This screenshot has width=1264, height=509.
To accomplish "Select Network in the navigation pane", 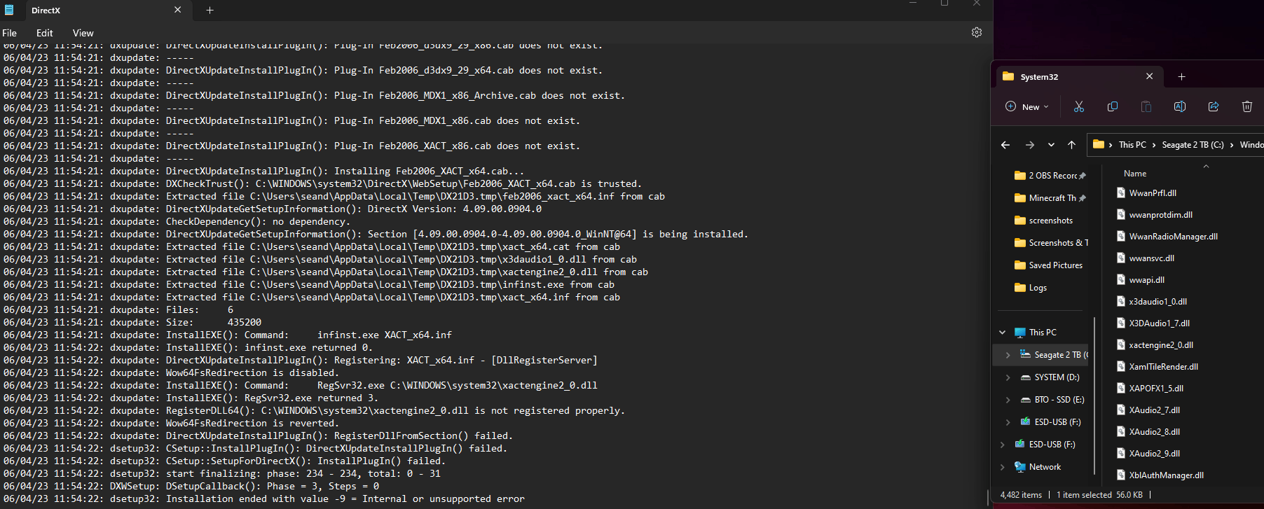I will [x=1038, y=467].
